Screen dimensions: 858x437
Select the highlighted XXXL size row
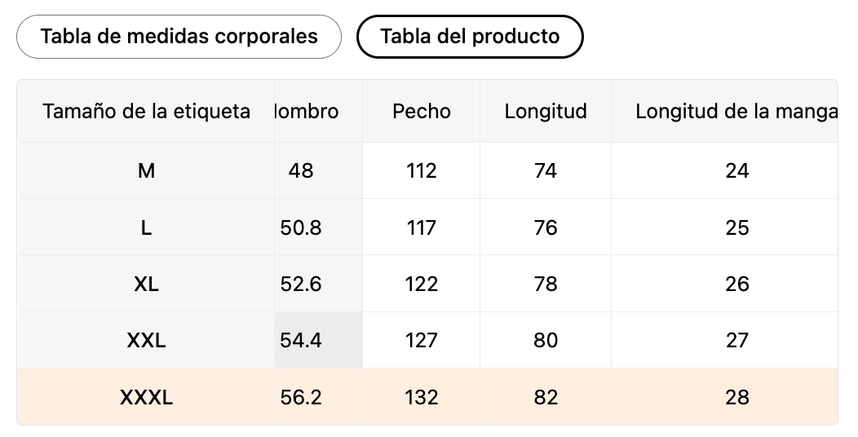click(146, 397)
